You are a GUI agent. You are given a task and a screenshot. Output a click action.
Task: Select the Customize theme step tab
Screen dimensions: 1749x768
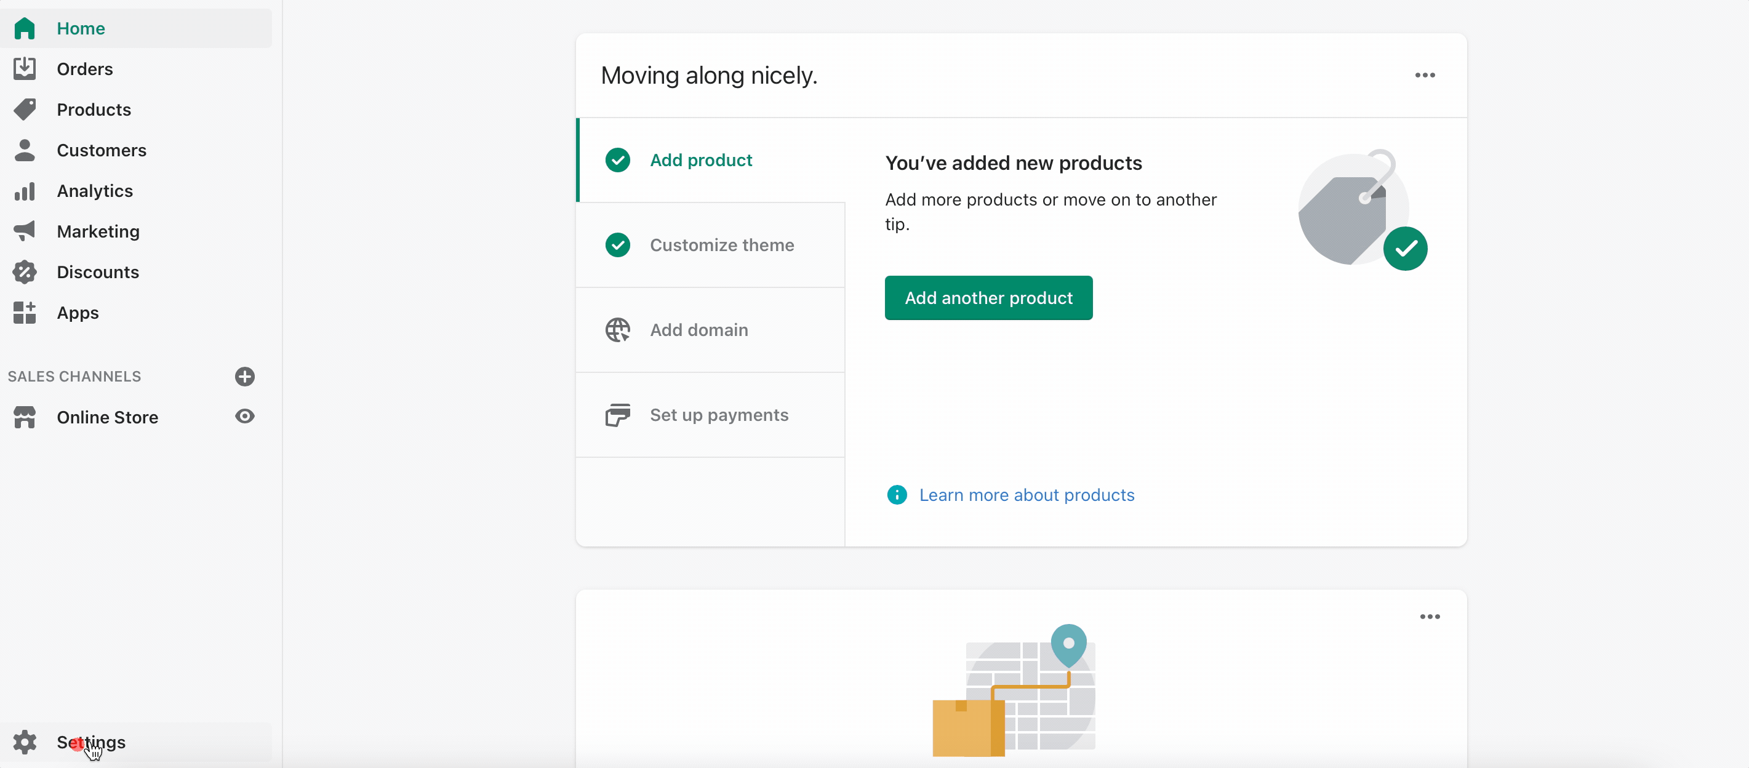[x=710, y=244]
